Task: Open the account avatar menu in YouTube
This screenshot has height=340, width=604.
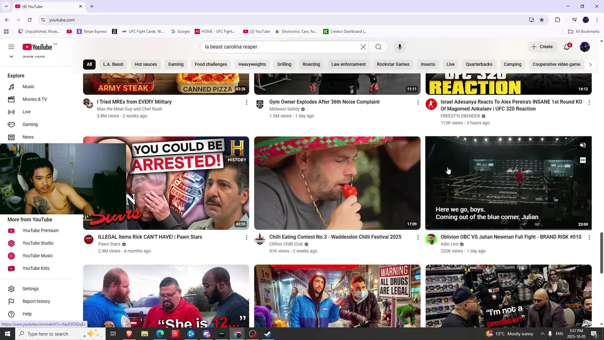Action: [x=585, y=47]
